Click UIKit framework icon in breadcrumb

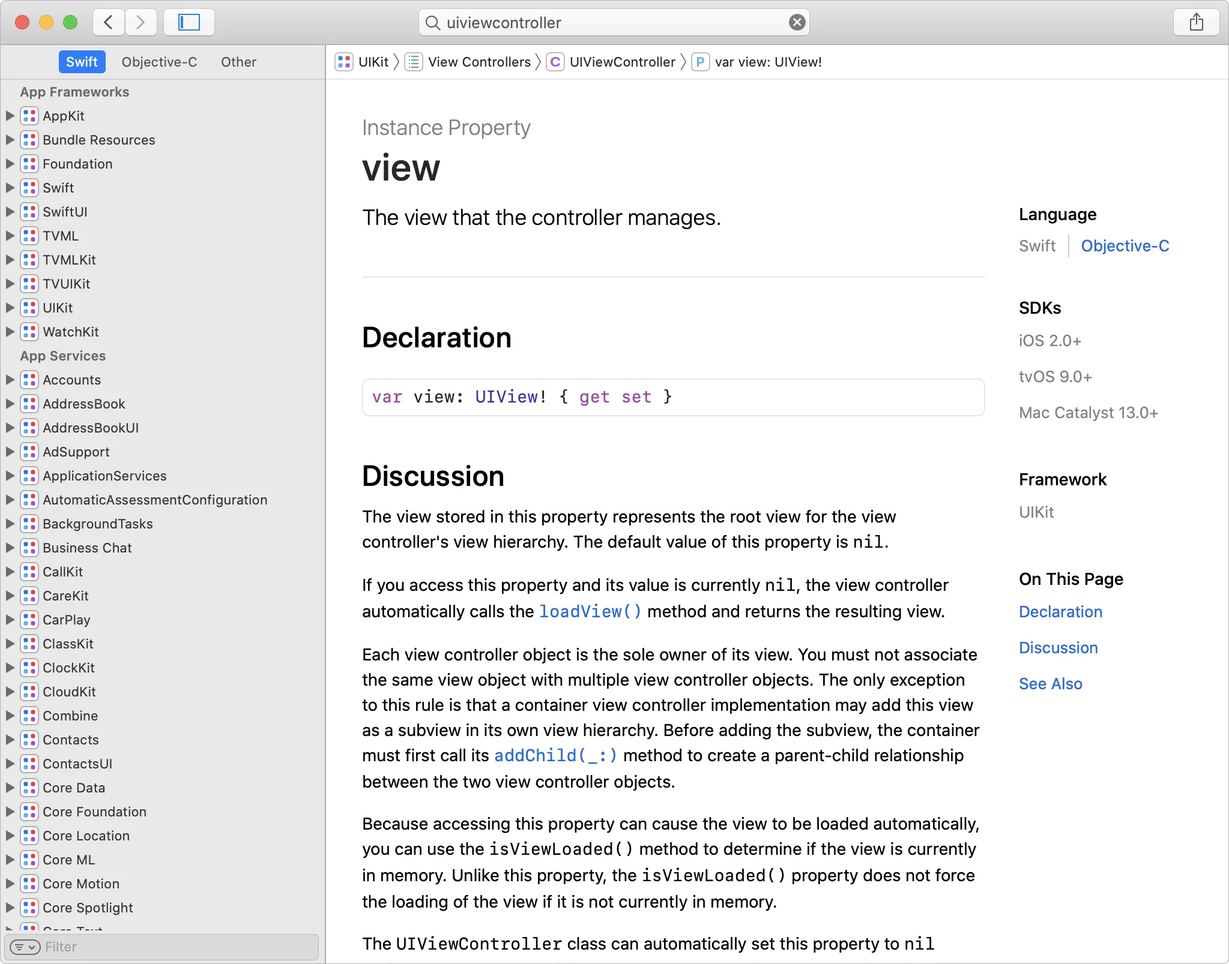coord(344,62)
